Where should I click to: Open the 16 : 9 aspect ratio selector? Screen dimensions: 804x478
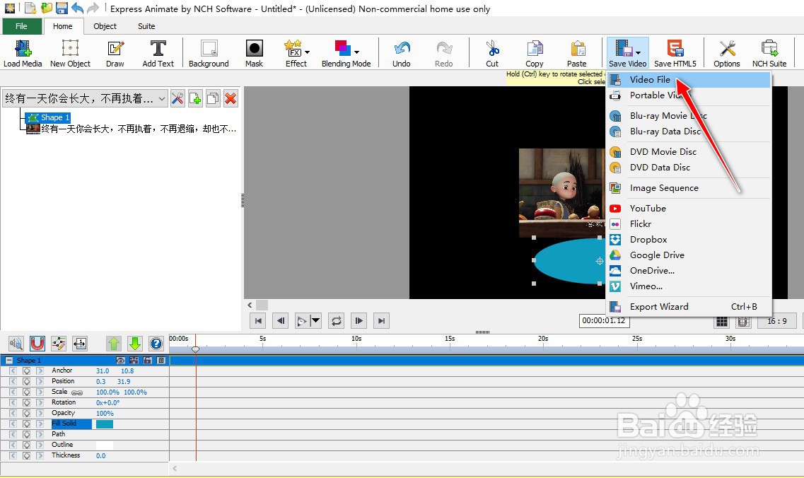coord(777,321)
